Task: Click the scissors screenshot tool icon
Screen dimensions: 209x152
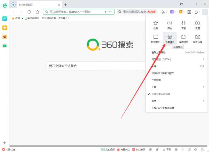Action: 163,12
